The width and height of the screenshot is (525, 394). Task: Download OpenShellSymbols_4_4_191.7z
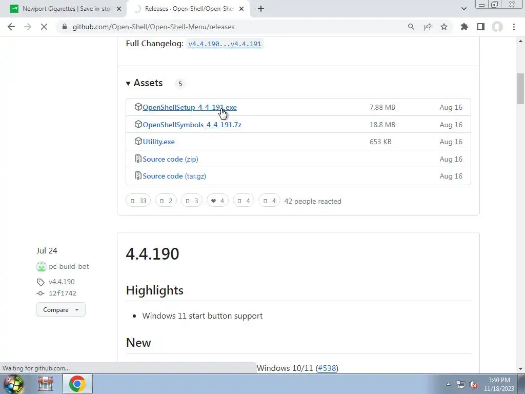(192, 125)
